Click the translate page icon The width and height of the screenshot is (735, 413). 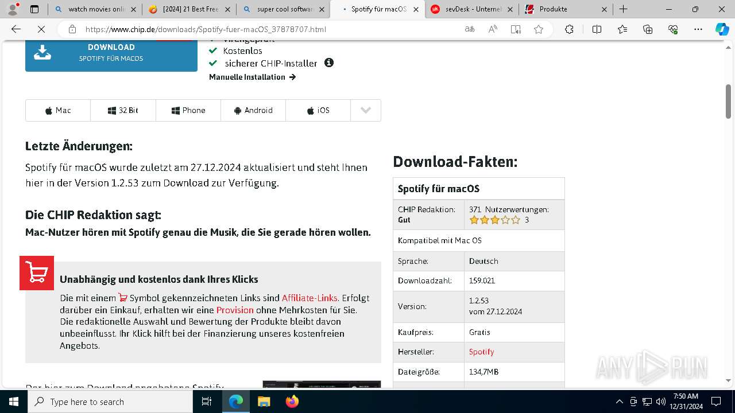click(x=470, y=29)
